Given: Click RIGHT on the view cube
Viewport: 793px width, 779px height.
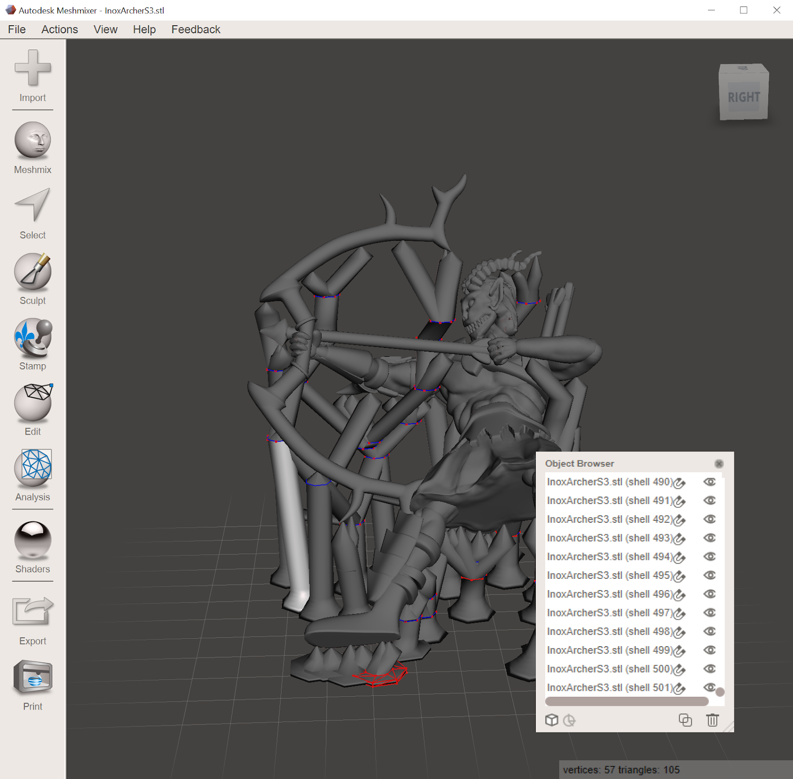Looking at the screenshot, I should pyautogui.click(x=743, y=97).
